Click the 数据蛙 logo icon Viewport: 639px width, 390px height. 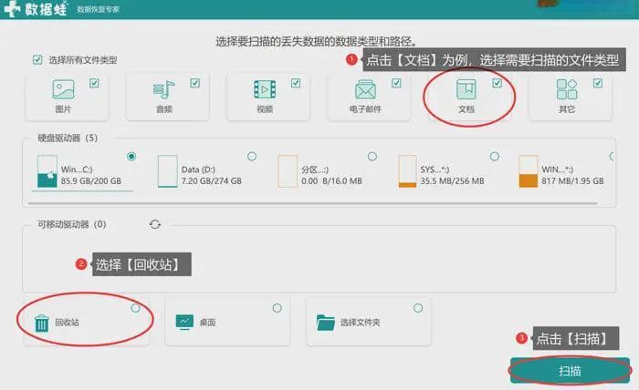point(12,9)
